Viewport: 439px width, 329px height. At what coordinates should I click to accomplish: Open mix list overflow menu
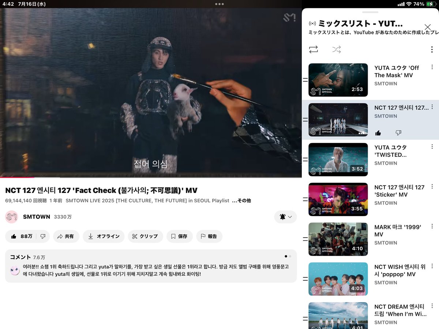pyautogui.click(x=432, y=49)
